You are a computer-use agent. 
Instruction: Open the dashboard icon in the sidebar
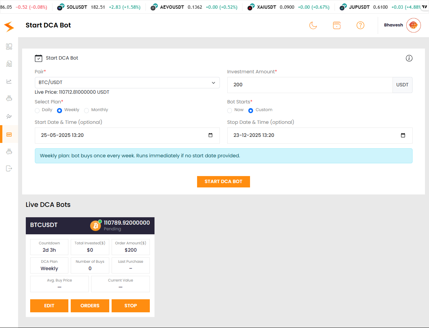9,47
